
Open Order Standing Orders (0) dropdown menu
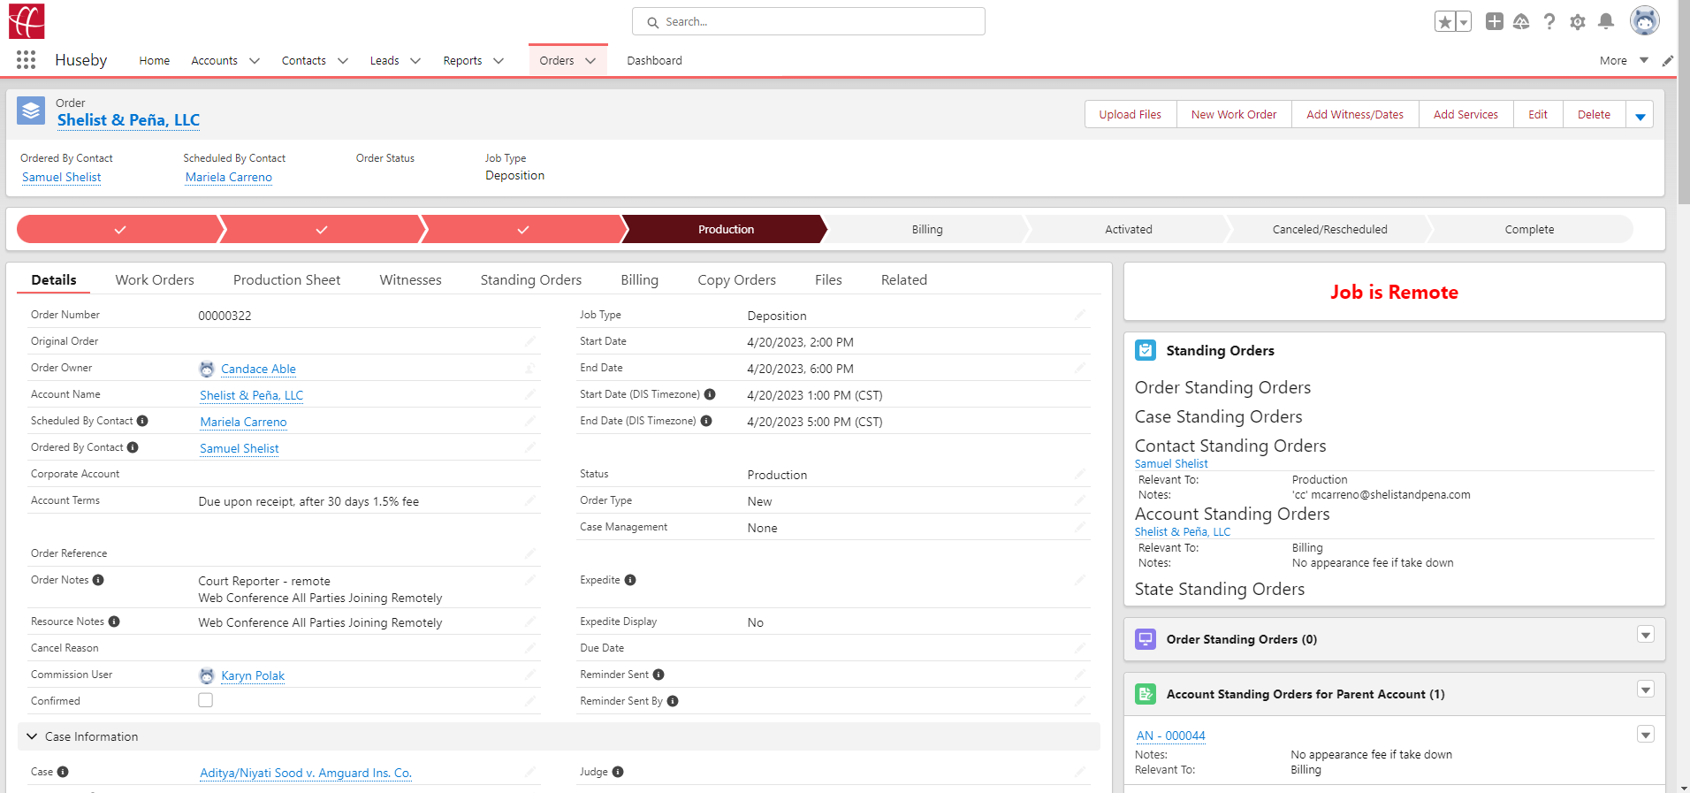pos(1646,635)
